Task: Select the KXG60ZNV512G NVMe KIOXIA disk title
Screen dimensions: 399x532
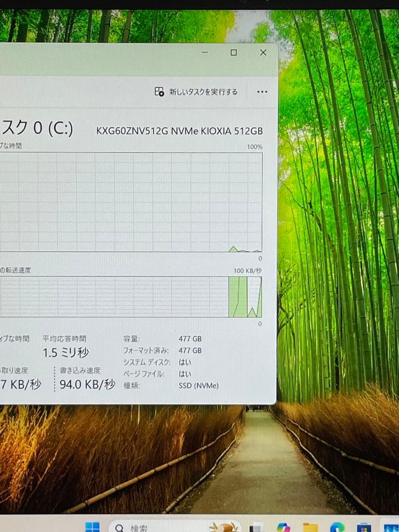Action: 180,131
